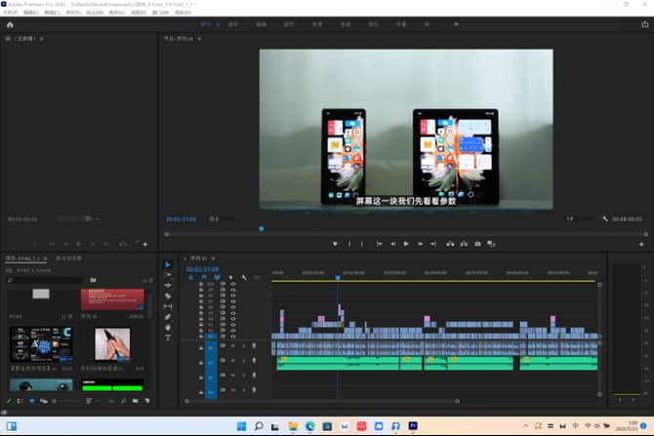Toggle Linked Selection in timeline header
This screenshot has width=654, height=436.
pyautogui.click(x=217, y=277)
